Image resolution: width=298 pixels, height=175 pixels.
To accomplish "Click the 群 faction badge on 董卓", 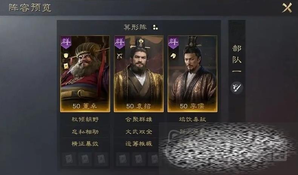I will [x=66, y=43].
